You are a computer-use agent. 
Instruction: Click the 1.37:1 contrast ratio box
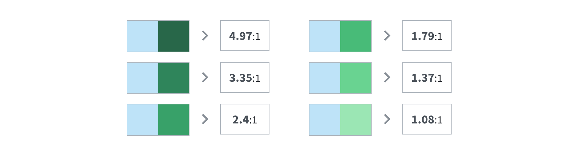427,77
